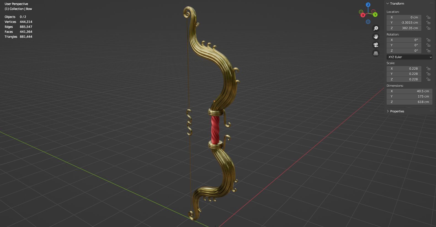Lock the Rotation X value
Image resolution: width=436 pixels, height=227 pixels.
click(428, 40)
